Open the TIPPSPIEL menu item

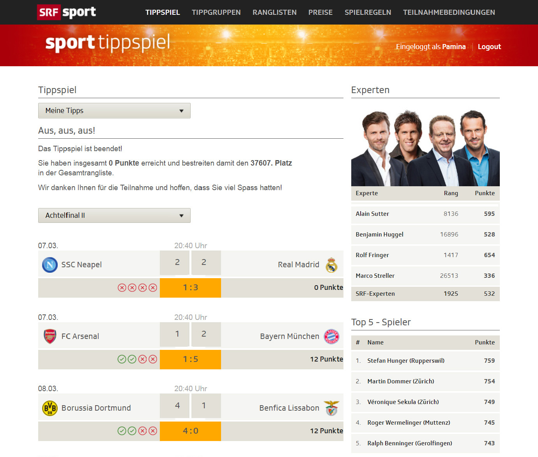coord(163,12)
